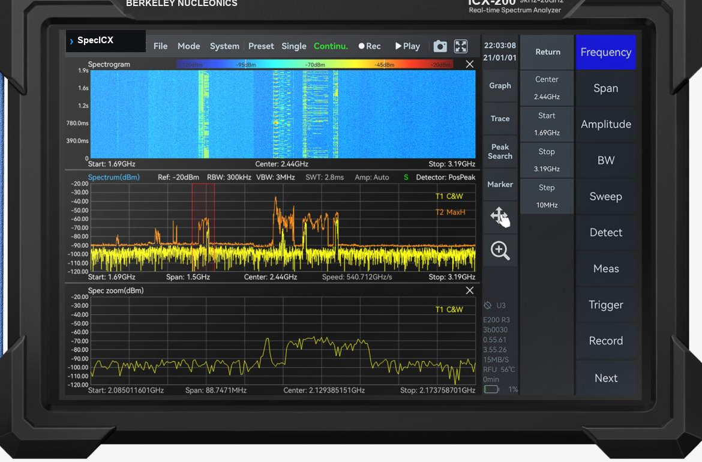Click the Center: 2.129385151GHz readout

click(323, 391)
